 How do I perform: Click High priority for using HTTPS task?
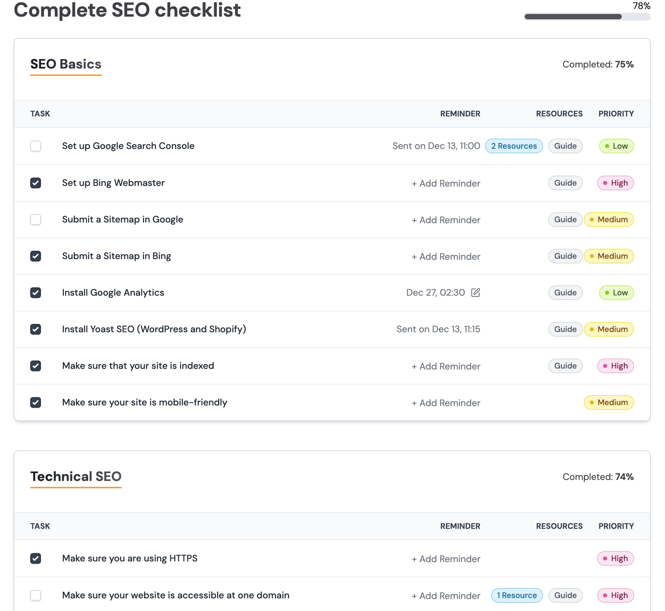coord(615,558)
